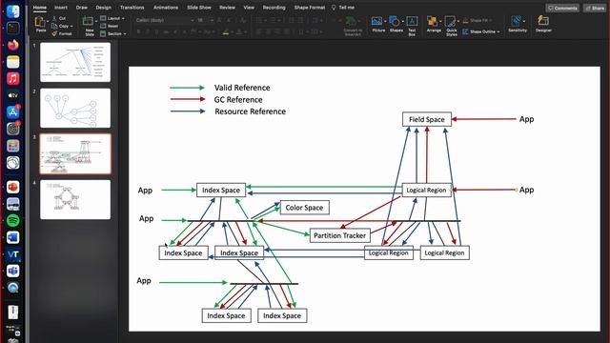Open App Store in dock
Screen dimensions: 610x343
(12, 112)
